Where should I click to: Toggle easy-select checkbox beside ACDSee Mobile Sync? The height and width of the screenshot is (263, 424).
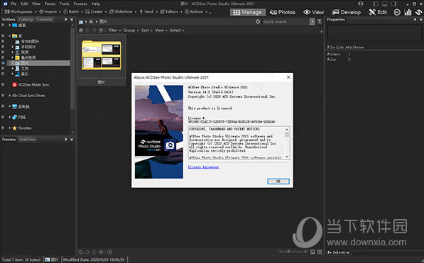click(x=3, y=84)
